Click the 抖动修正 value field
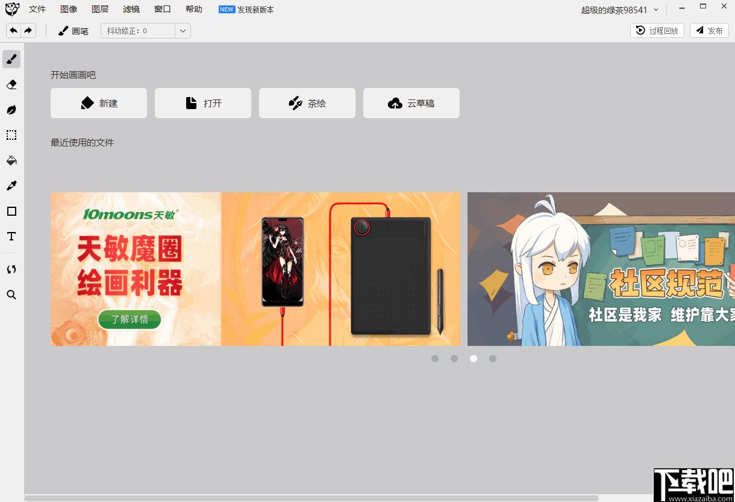The height and width of the screenshot is (502, 735). click(138, 31)
